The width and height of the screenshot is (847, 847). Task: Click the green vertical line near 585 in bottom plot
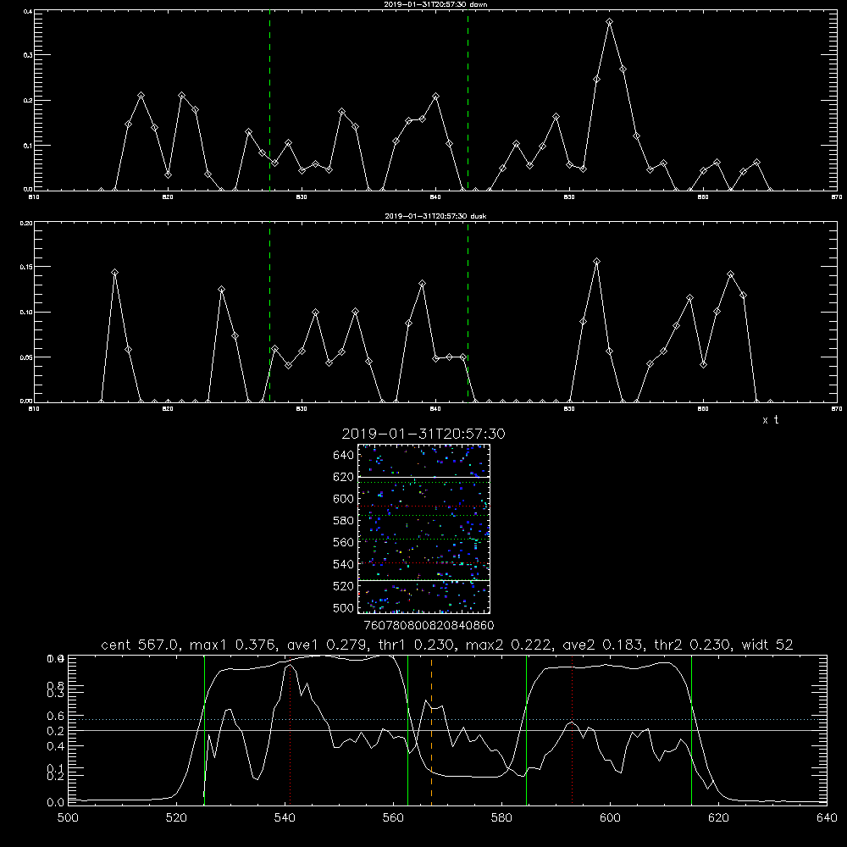526,730
